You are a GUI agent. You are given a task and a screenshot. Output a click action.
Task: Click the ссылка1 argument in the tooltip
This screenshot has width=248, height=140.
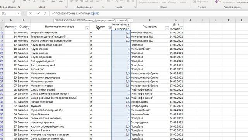click(110, 21)
